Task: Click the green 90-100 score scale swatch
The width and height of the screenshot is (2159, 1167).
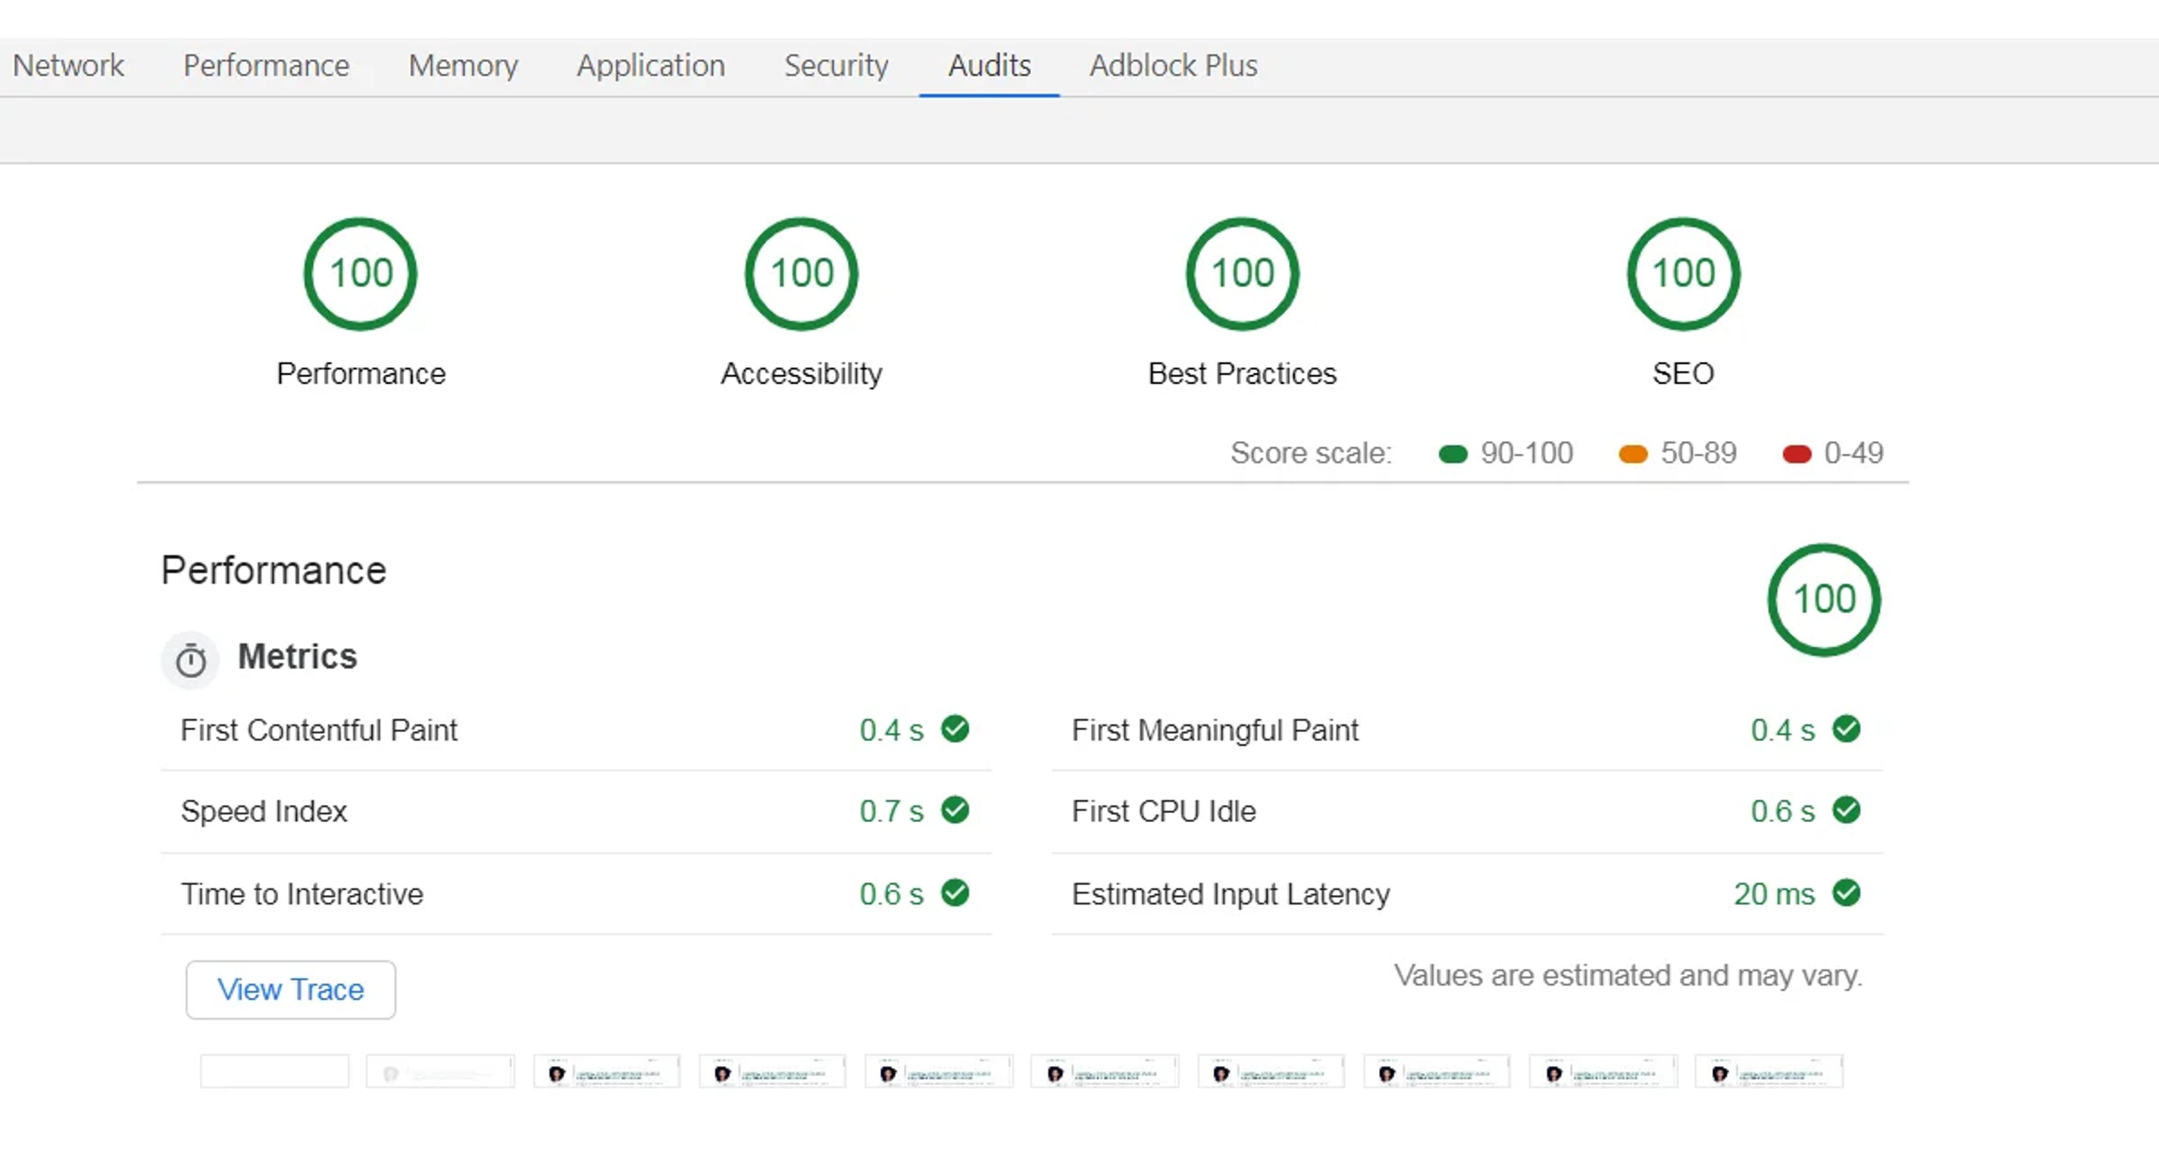Action: coord(1452,454)
